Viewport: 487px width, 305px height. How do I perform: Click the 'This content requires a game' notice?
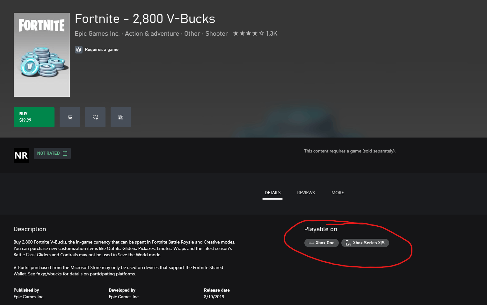pyautogui.click(x=350, y=151)
